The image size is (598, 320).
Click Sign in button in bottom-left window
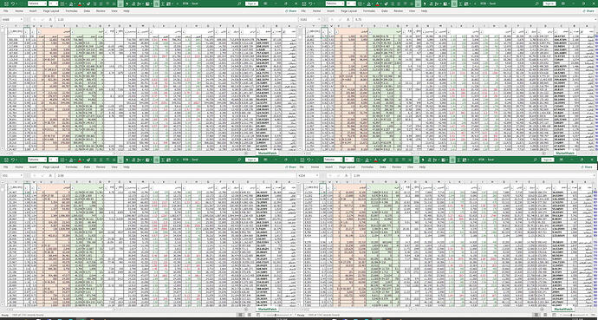point(251,160)
